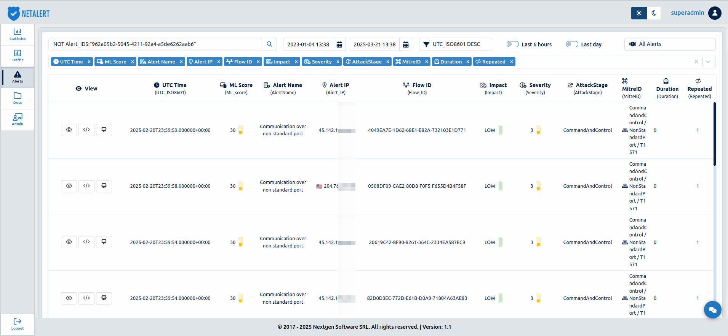This screenshot has width=728, height=336.
Task: Show raw code for 23:59:58 alert
Action: (86, 186)
